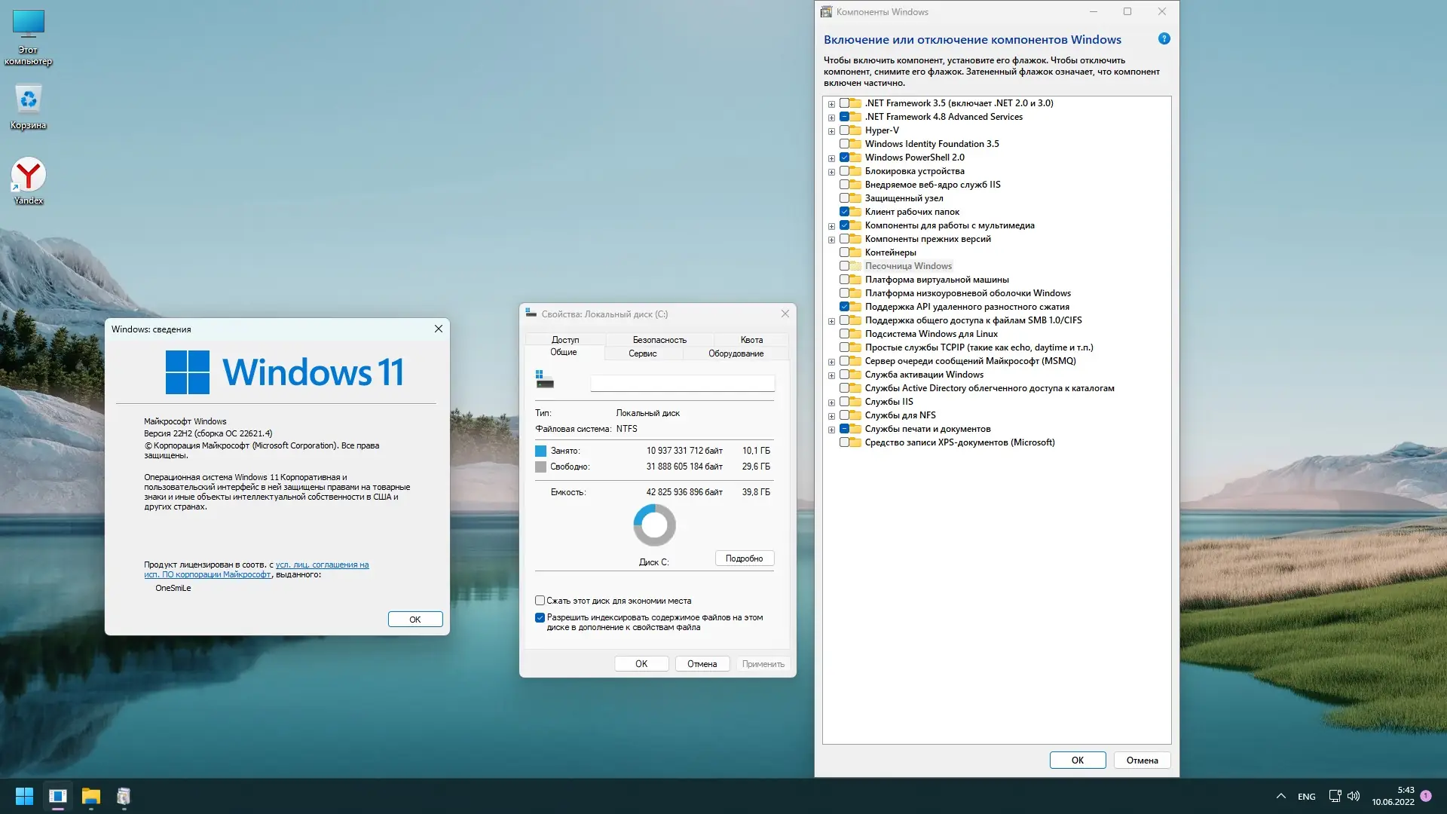Open File Explorer from the taskbar
1447x814 pixels.
click(90, 796)
